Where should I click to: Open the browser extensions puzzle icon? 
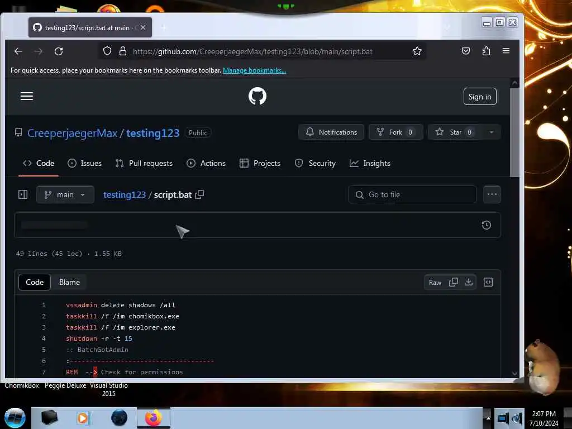(486, 51)
